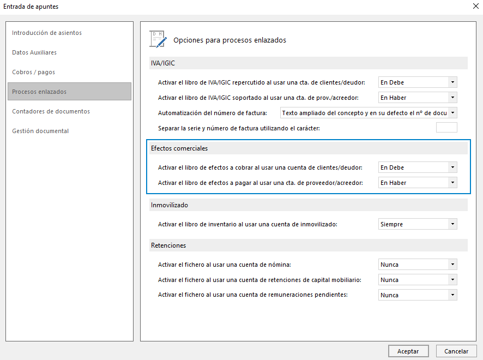Click the Efectos comerciales section header
Image resolution: width=483 pixels, height=360 pixels.
coord(309,148)
